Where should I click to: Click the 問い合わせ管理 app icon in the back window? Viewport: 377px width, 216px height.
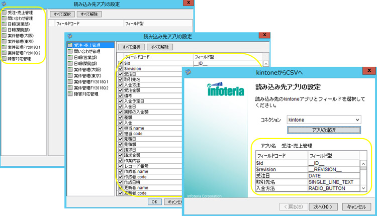4,18
